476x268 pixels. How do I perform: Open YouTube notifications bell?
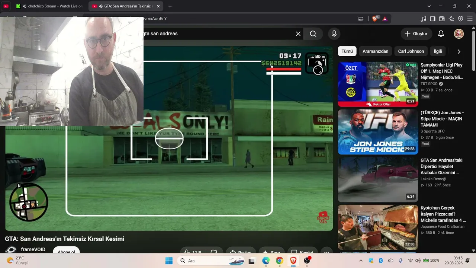pos(441,34)
